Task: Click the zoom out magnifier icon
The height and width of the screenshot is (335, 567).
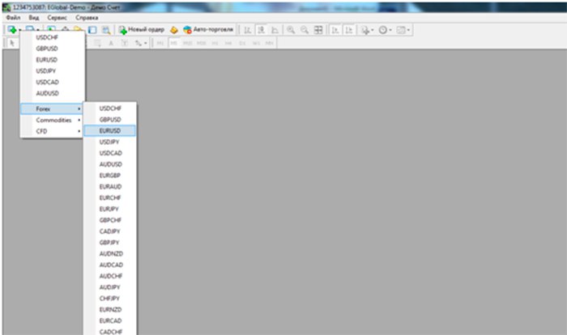Action: pyautogui.click(x=305, y=29)
